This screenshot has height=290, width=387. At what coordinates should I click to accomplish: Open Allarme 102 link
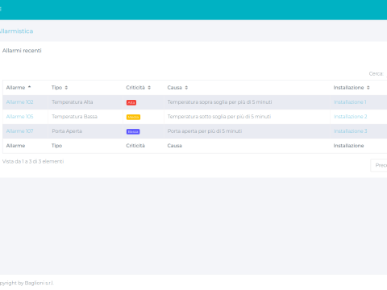pyautogui.click(x=19, y=102)
